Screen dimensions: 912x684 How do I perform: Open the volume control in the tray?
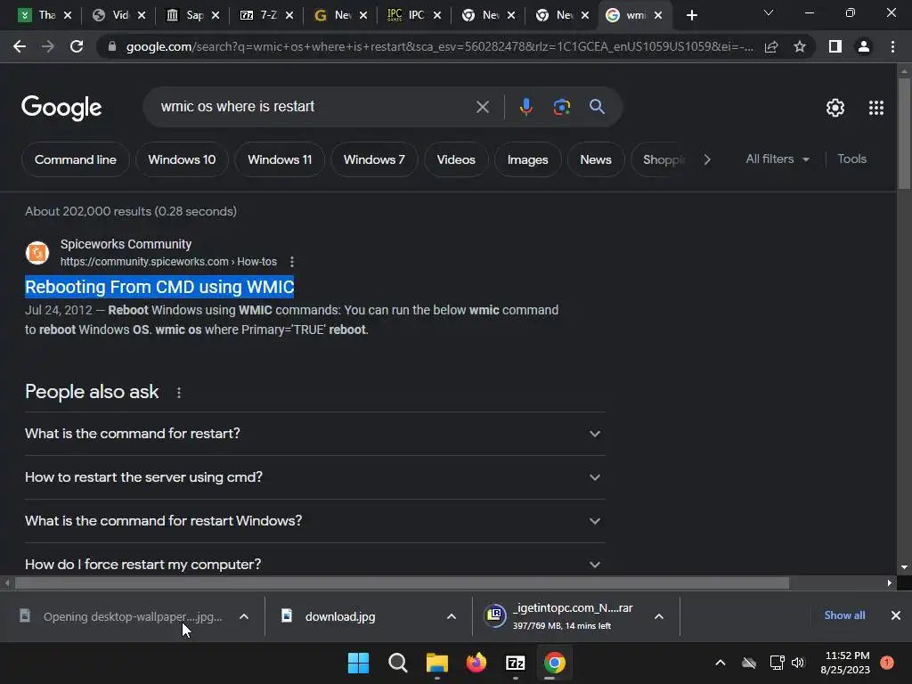pos(798,663)
